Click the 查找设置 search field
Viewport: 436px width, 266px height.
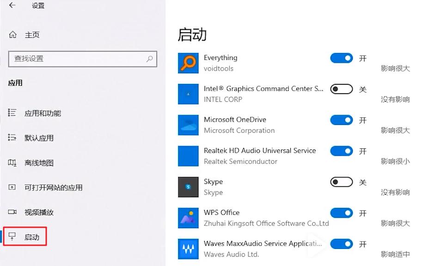point(76,59)
